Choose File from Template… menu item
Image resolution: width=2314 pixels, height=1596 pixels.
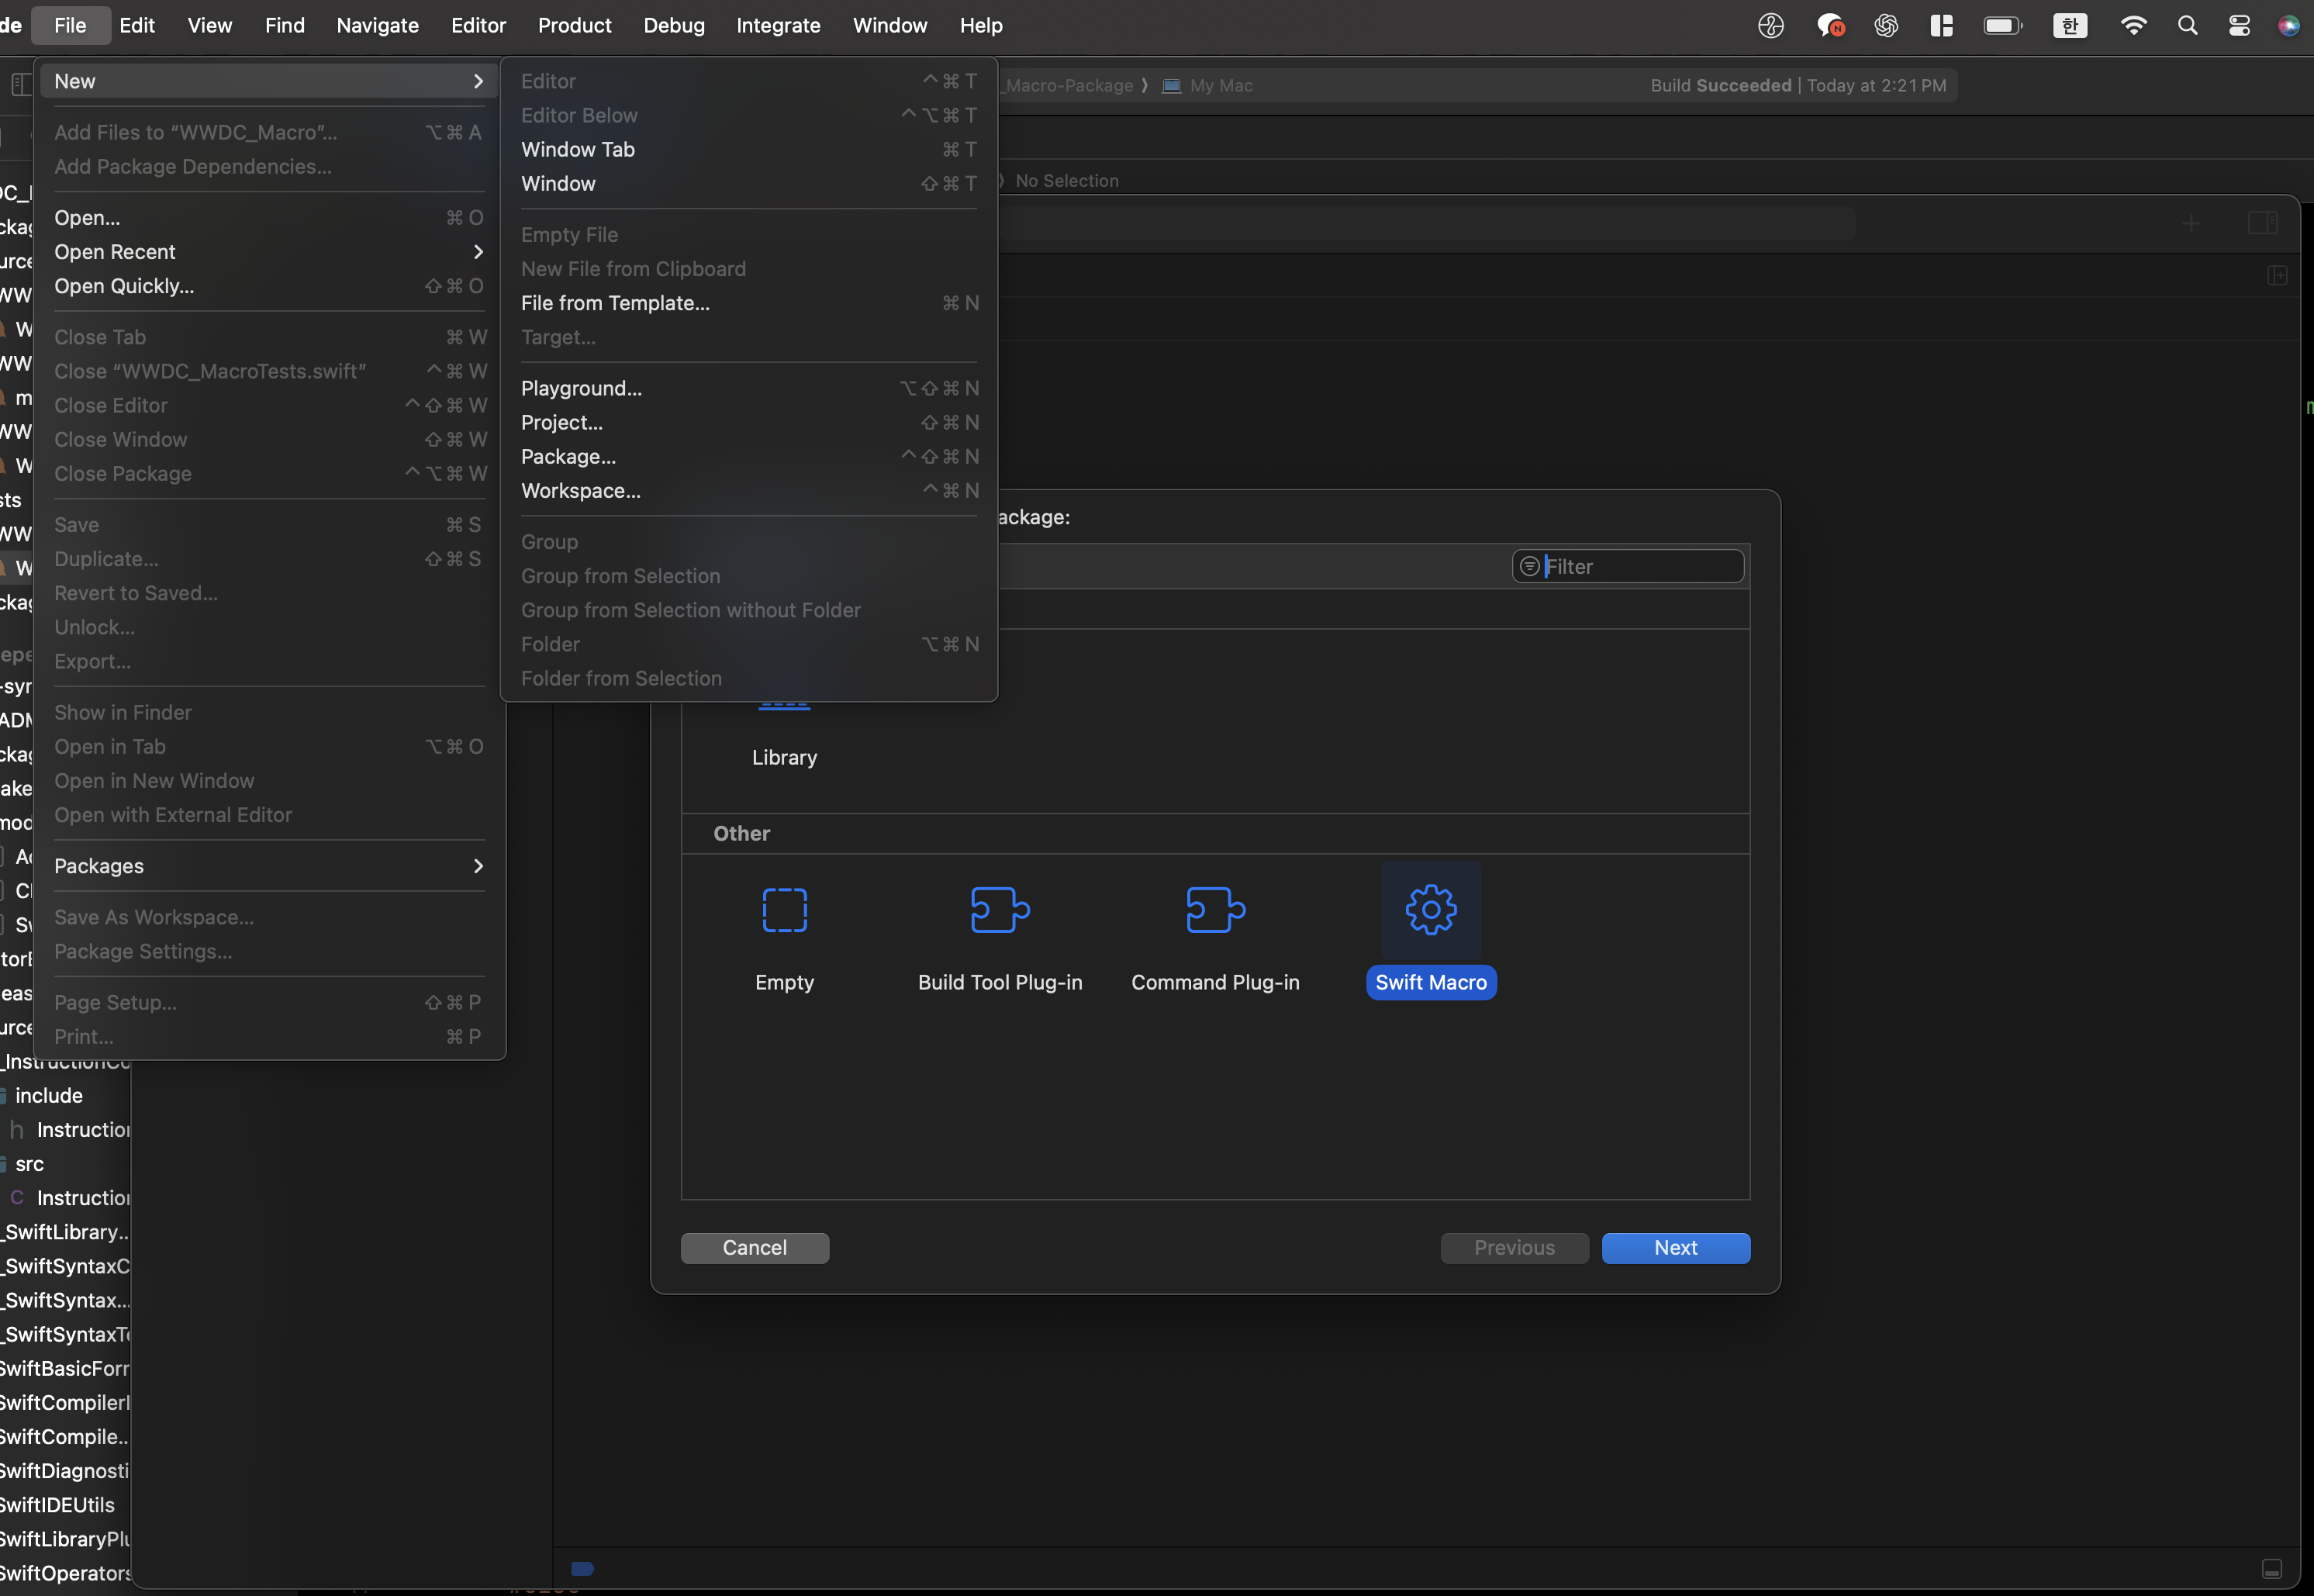pyautogui.click(x=615, y=303)
